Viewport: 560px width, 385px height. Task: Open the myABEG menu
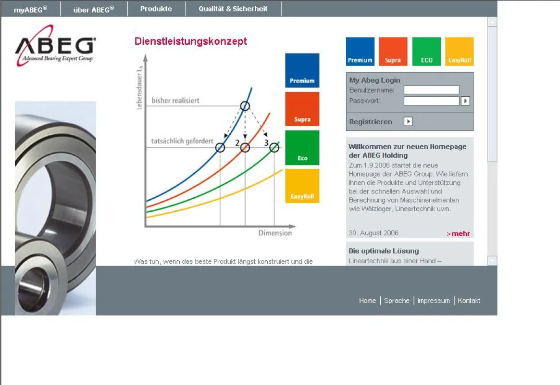coord(30,9)
